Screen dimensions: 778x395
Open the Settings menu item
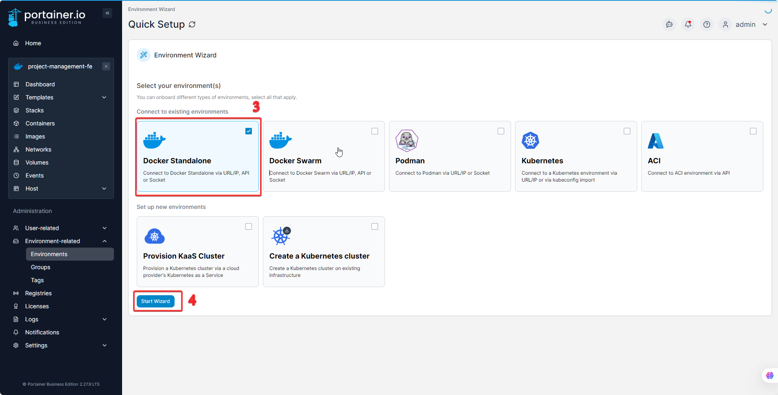click(61, 345)
